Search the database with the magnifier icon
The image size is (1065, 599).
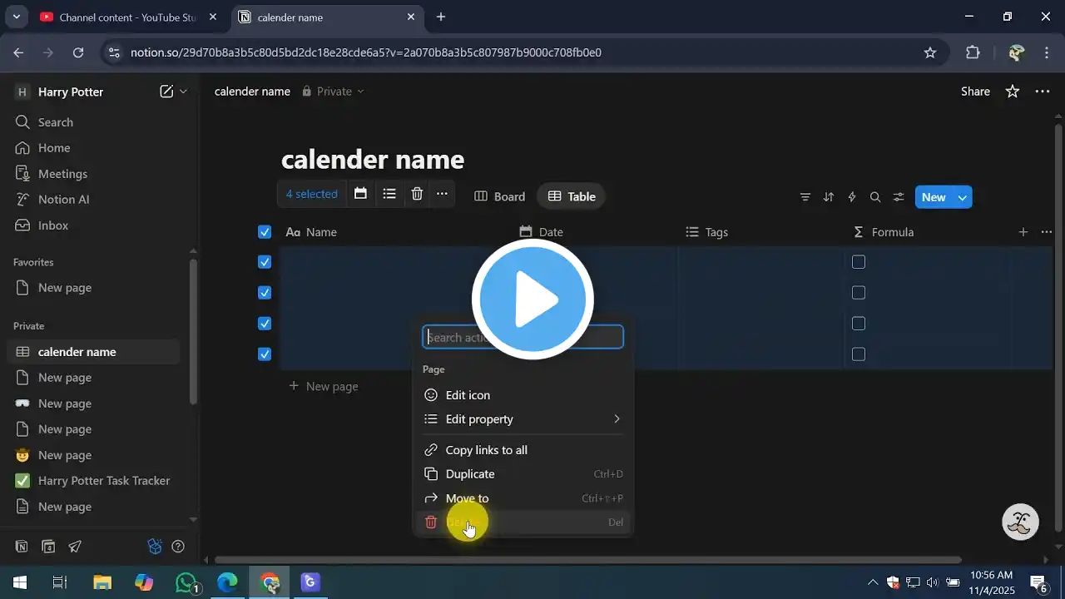pyautogui.click(x=875, y=197)
